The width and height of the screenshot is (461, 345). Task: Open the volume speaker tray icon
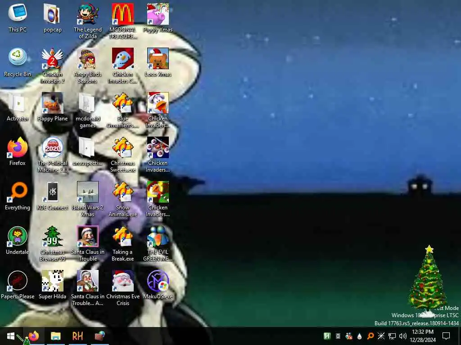pos(403,336)
